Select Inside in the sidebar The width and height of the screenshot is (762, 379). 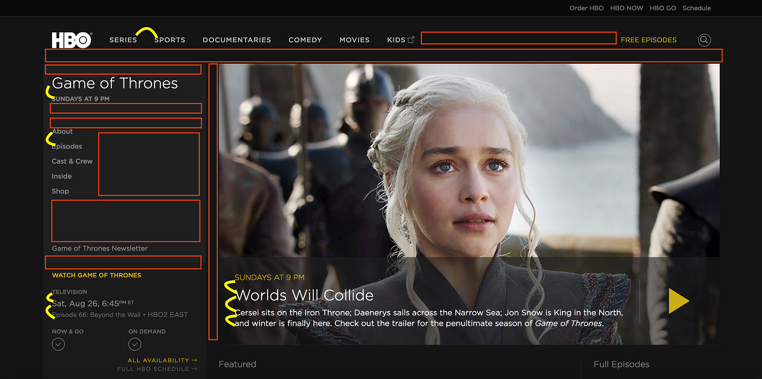(62, 176)
